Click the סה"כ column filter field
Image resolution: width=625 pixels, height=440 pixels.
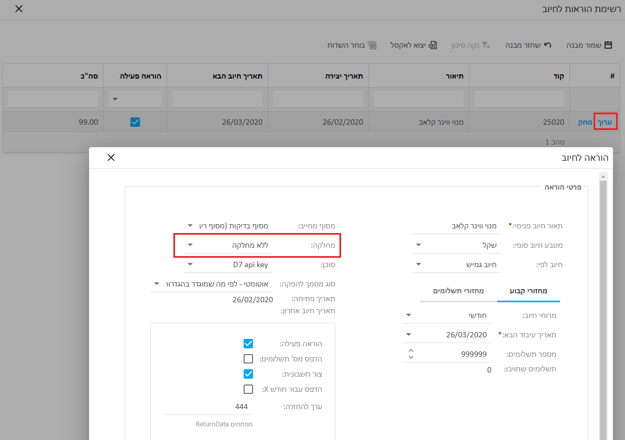coord(53,99)
